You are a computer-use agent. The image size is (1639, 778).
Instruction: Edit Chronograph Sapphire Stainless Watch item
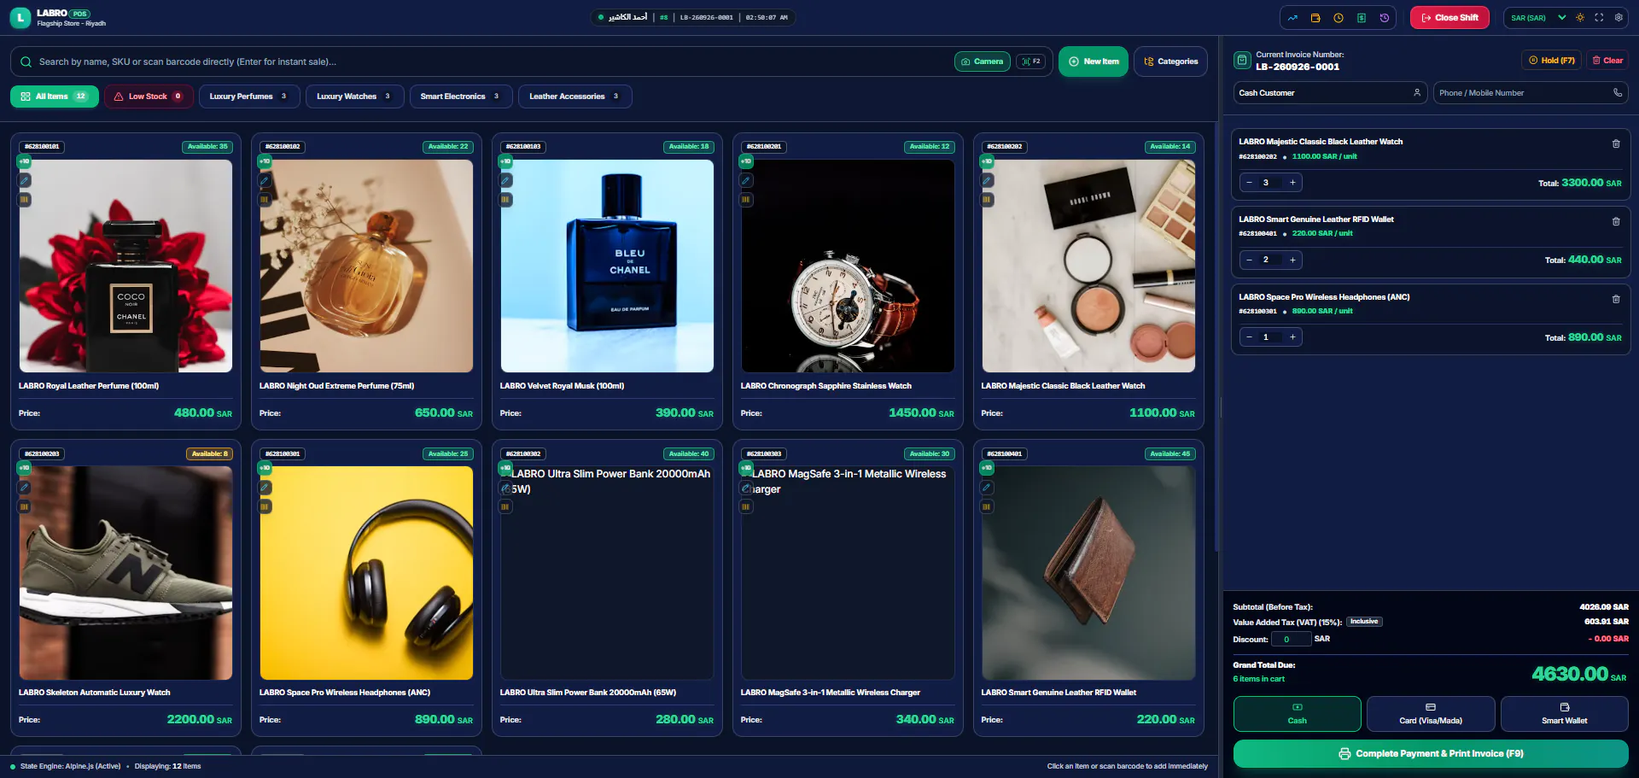[x=746, y=180]
